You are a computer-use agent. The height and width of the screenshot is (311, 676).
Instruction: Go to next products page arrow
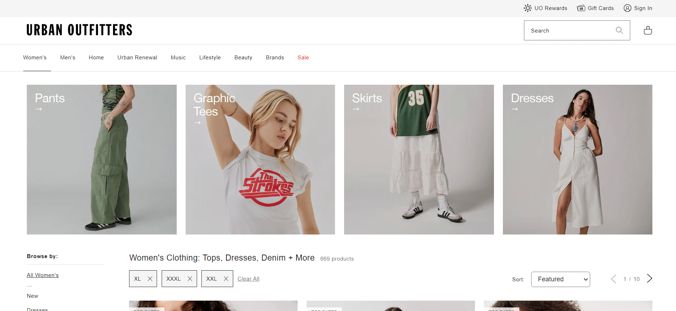650,278
